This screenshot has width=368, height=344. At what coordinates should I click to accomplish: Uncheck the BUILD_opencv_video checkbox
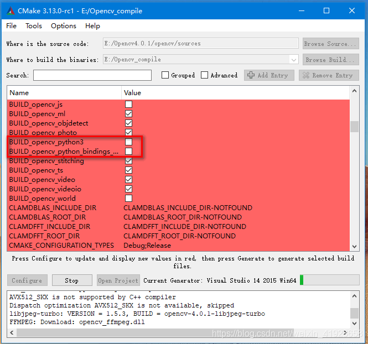click(x=128, y=179)
